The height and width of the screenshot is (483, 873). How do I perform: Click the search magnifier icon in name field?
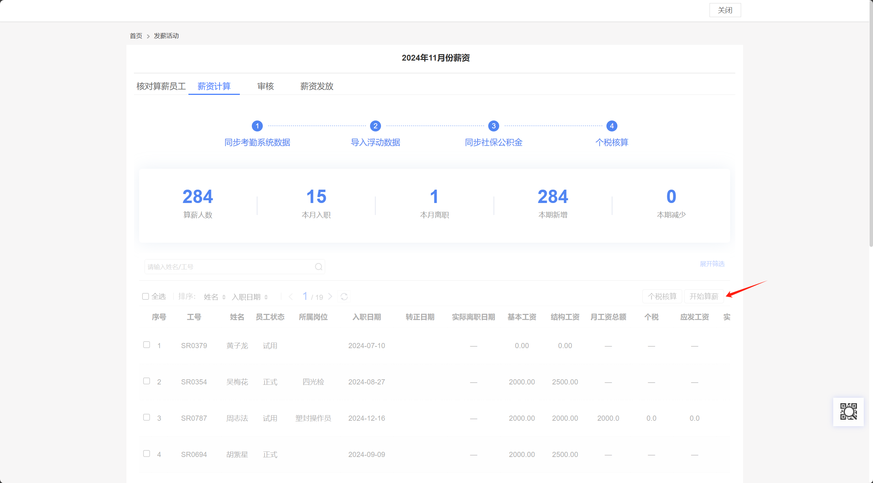click(x=318, y=267)
